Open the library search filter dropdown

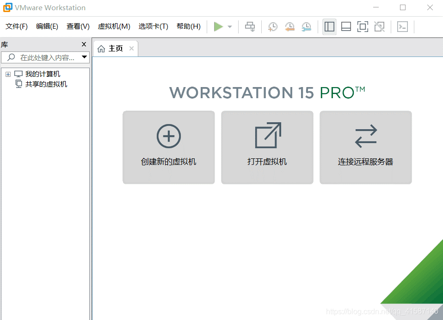84,57
